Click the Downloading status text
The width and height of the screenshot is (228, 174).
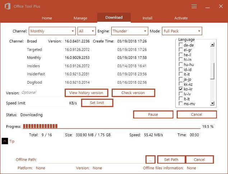click(x=32, y=115)
